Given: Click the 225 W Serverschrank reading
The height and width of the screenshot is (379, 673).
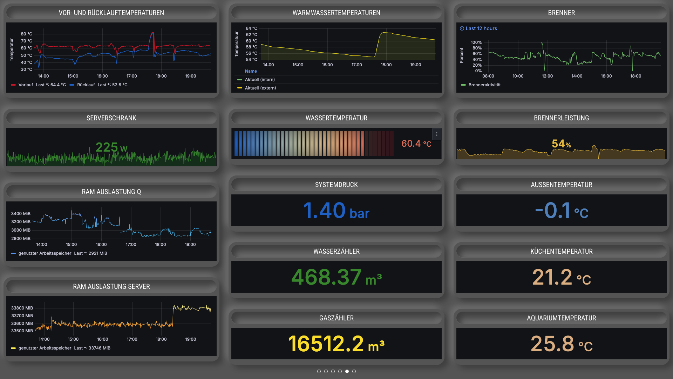Looking at the screenshot, I should tap(111, 147).
